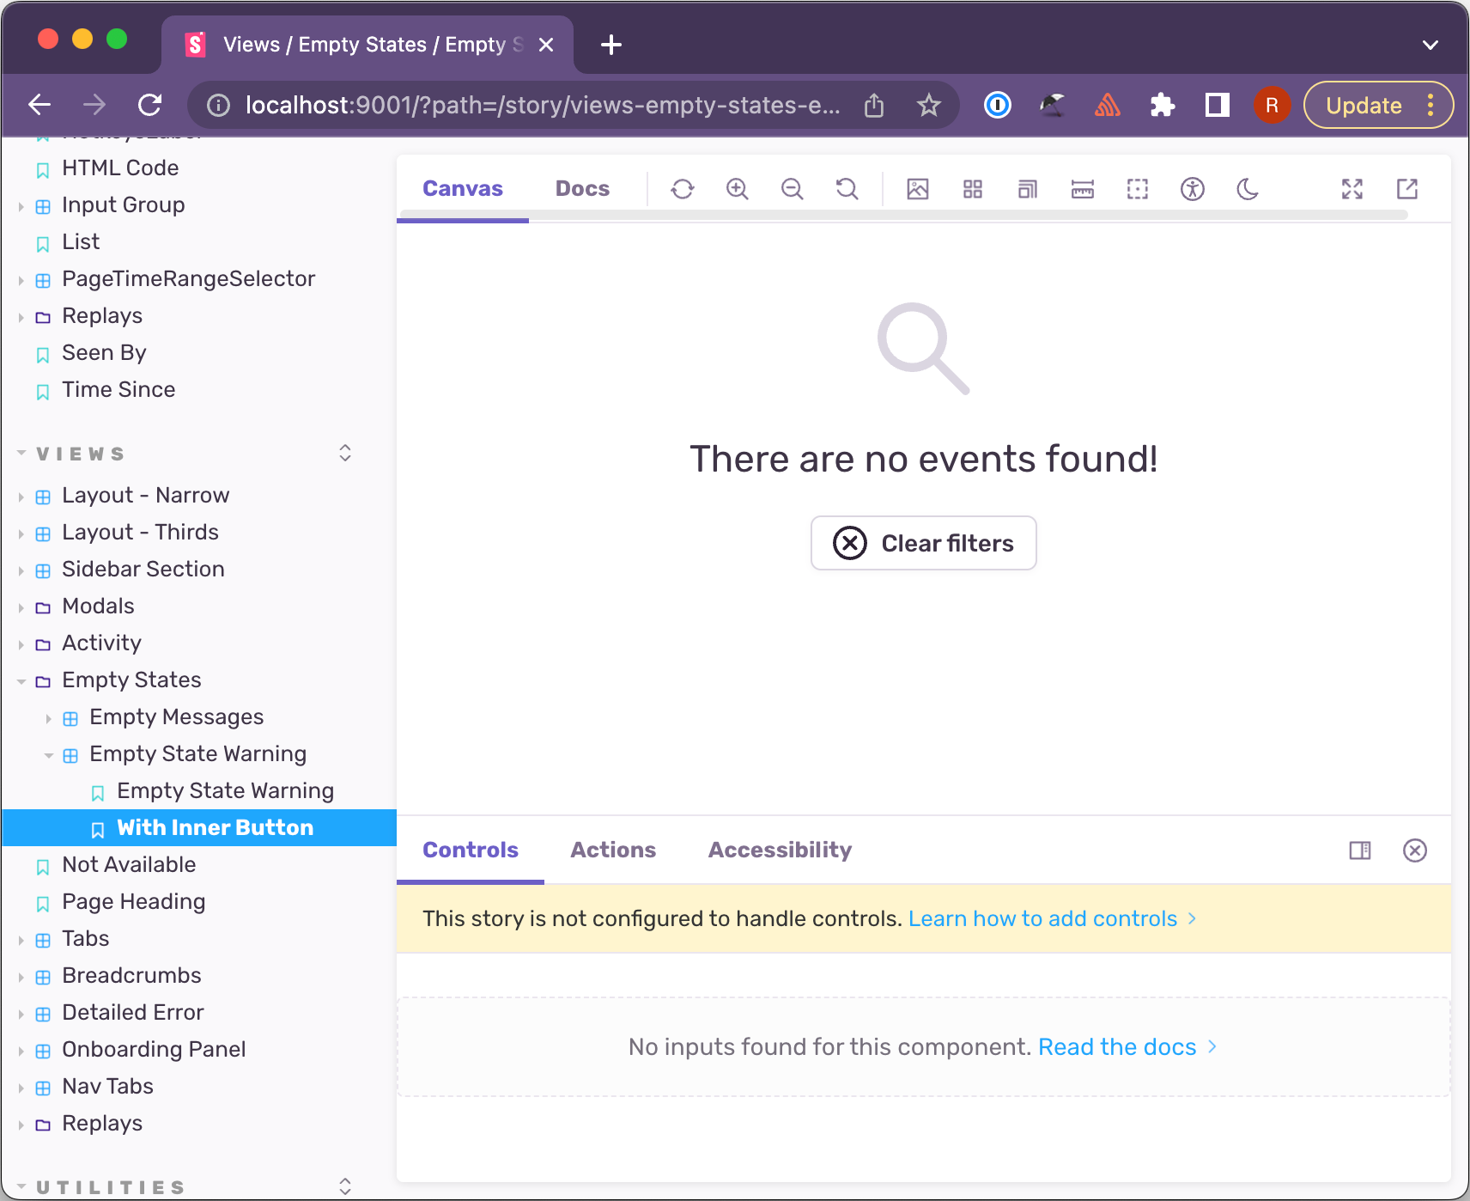Screen dimensions: 1470x1201
Task: Reset canvas zoom level
Action: [x=847, y=189]
